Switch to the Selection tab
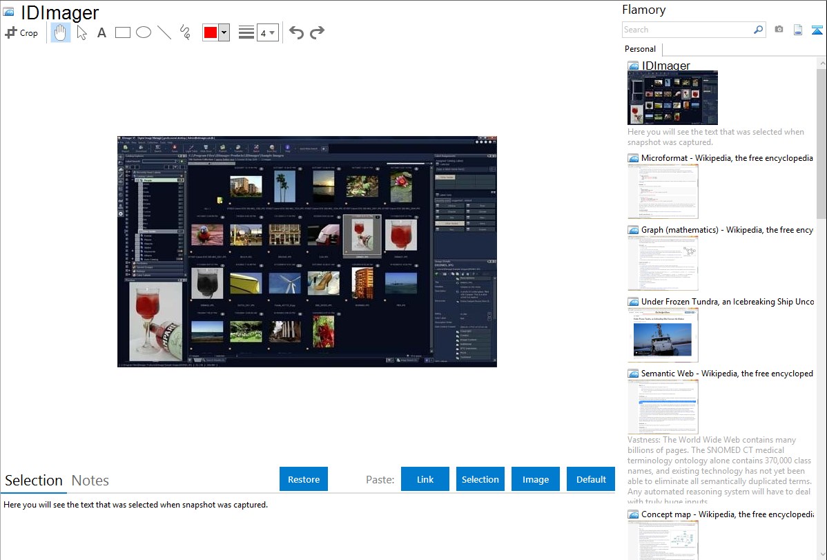Image resolution: width=827 pixels, height=560 pixels. (x=34, y=481)
